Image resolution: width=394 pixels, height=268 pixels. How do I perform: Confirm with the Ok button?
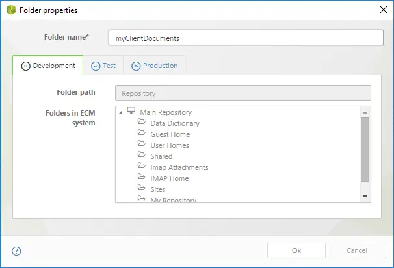pos(296,250)
